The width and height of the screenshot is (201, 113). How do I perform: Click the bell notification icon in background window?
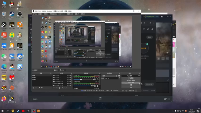click(x=148, y=29)
